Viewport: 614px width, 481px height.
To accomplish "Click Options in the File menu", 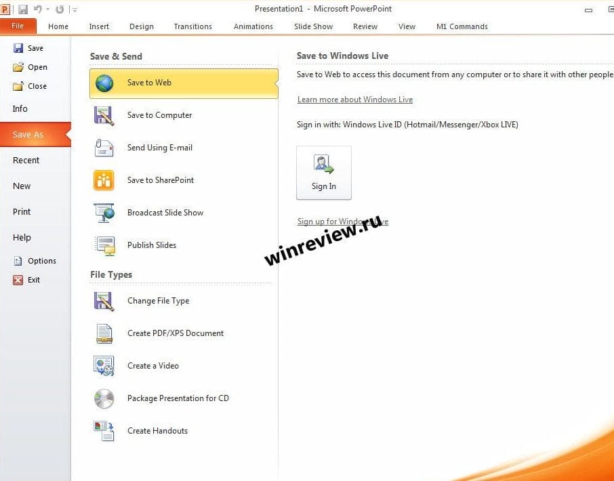I will (41, 261).
